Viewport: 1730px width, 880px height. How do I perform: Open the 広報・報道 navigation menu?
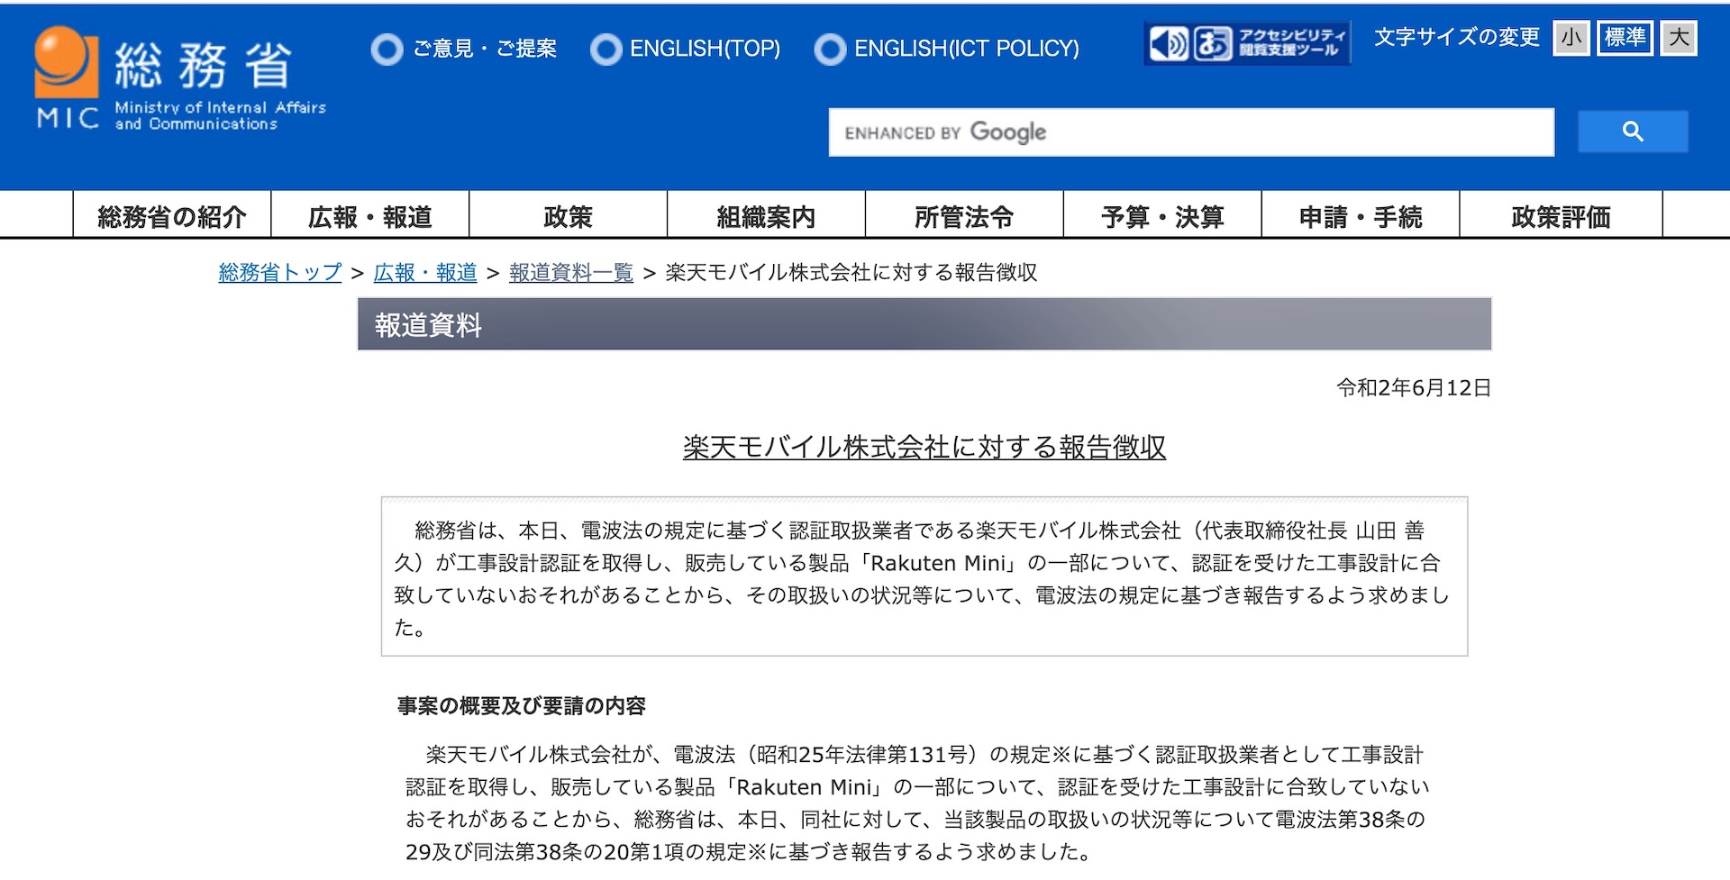coord(370,216)
